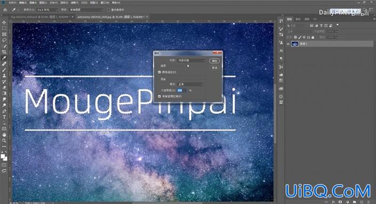
Task: Switch to astronomy-1867616_1920.jpg document tab
Action: 111,17
